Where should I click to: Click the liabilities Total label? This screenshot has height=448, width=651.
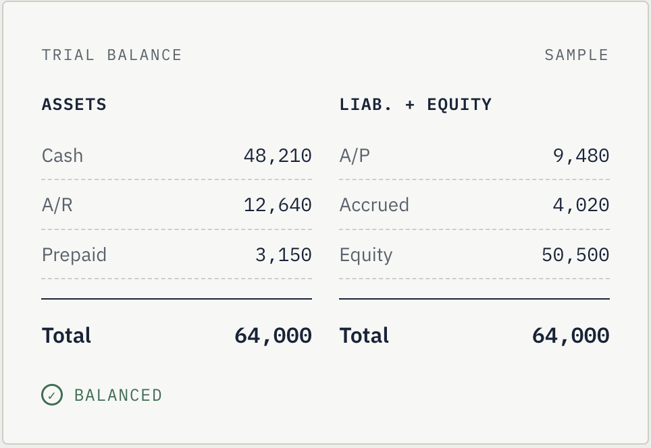(364, 335)
